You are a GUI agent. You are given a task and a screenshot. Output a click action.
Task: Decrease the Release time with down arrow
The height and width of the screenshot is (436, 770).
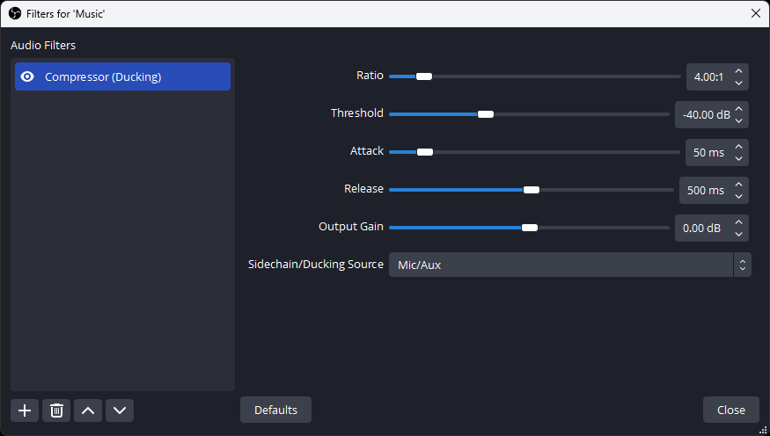739,196
